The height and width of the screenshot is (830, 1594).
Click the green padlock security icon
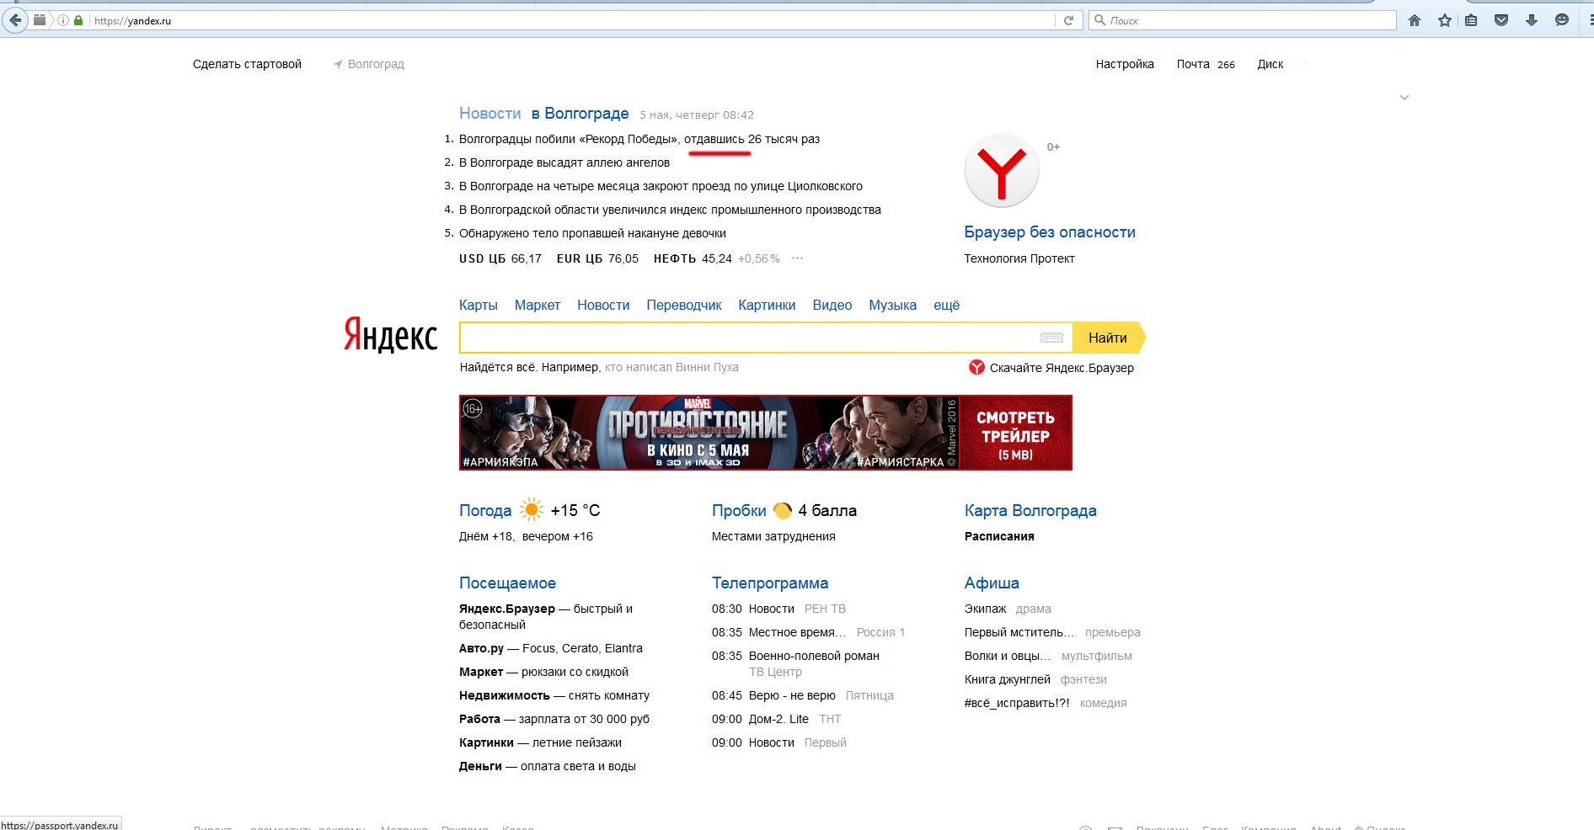click(x=78, y=20)
